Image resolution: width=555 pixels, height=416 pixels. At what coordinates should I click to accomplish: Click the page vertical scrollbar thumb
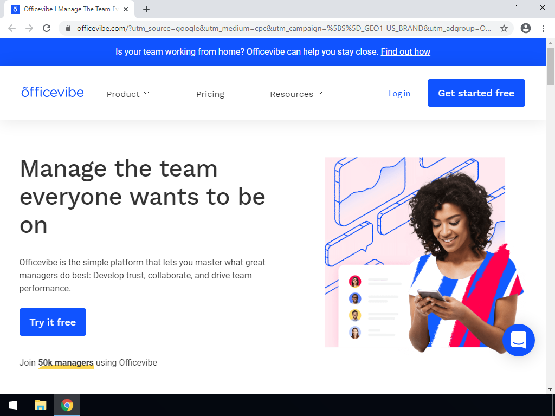tap(550, 66)
